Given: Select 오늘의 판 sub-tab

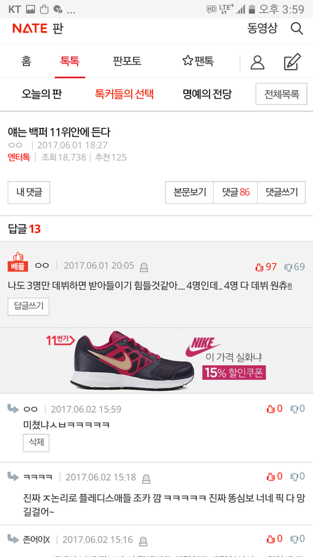Looking at the screenshot, I should (42, 94).
